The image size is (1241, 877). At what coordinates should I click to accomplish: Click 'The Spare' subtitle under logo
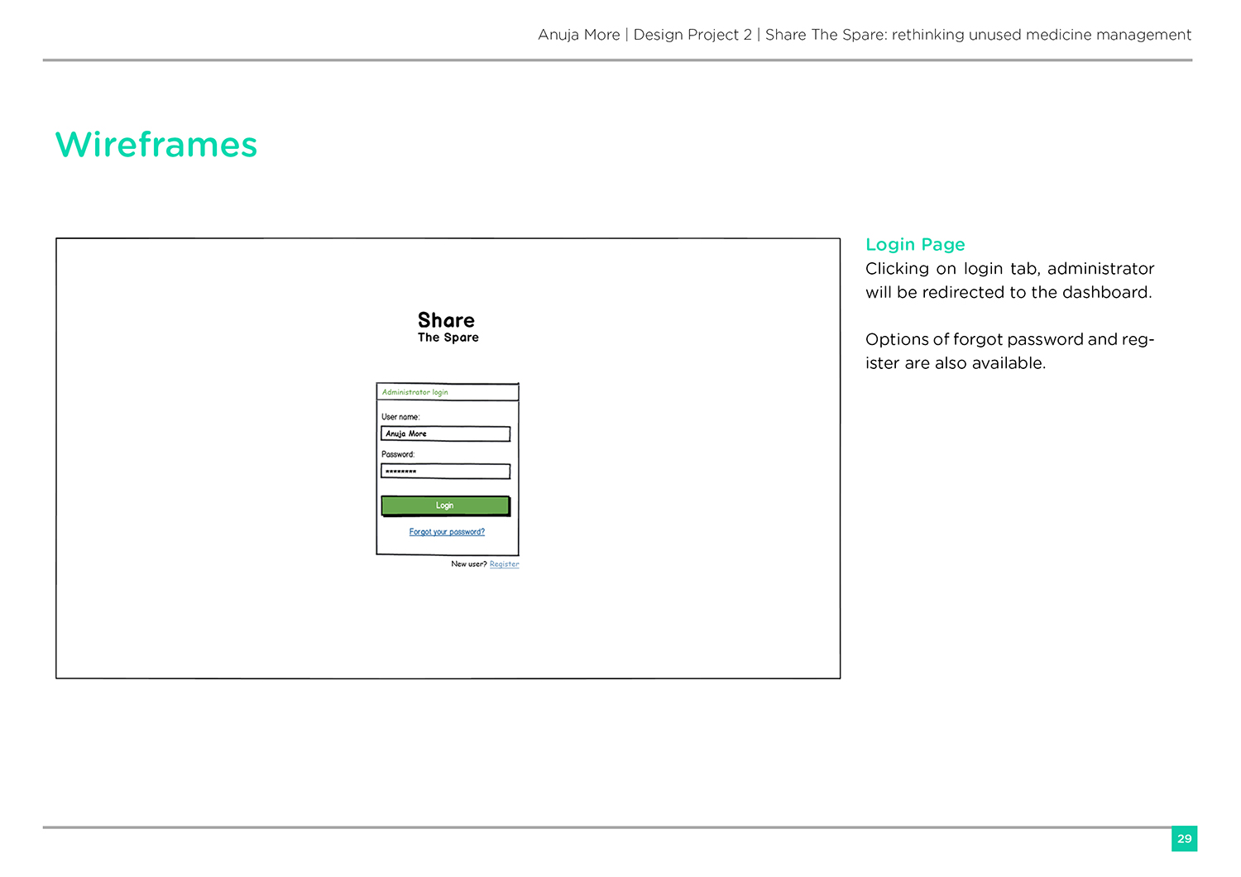448,338
